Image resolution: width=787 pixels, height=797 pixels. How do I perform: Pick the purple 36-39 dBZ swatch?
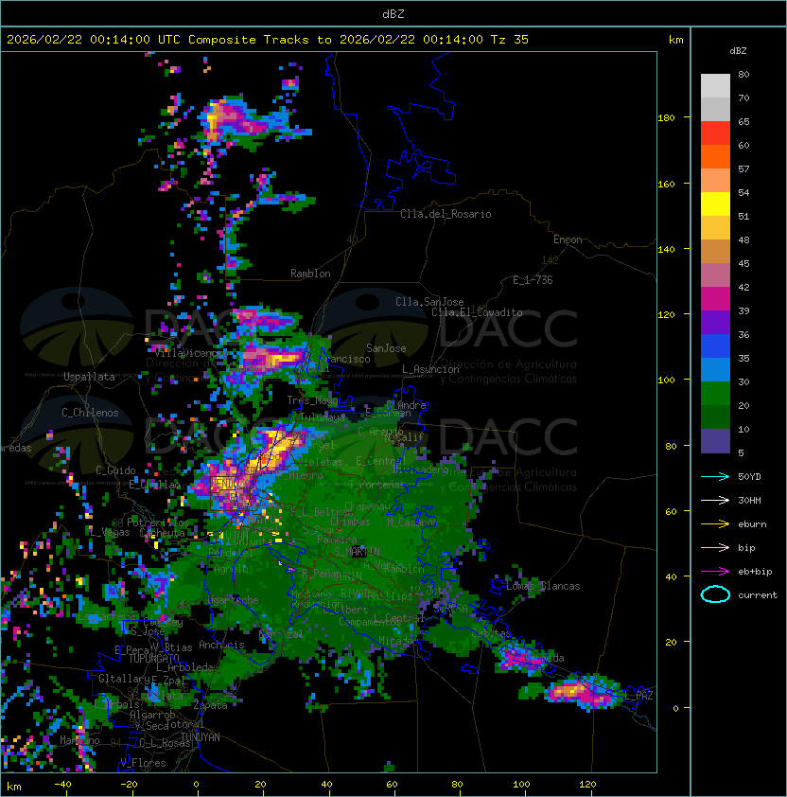(x=715, y=322)
